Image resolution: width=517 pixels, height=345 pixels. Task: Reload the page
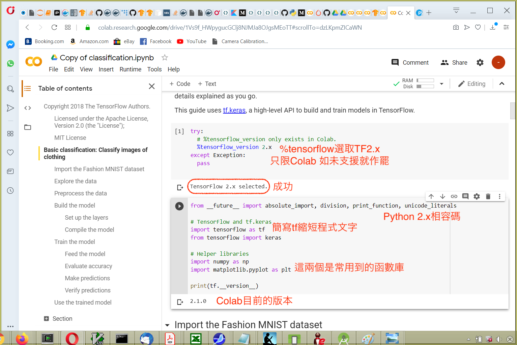pos(54,27)
